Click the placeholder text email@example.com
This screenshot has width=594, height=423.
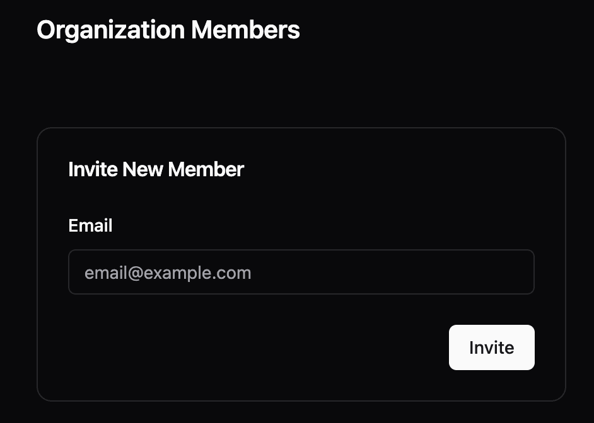168,273
